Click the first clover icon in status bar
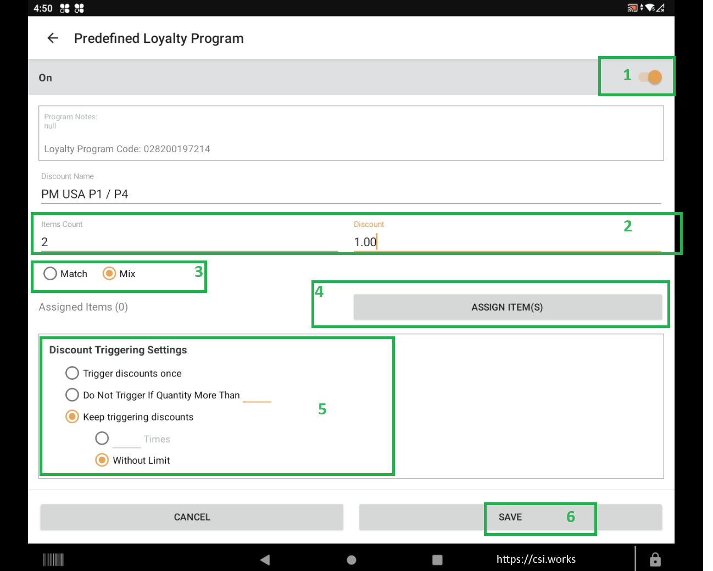This screenshot has width=713, height=571. click(x=65, y=8)
